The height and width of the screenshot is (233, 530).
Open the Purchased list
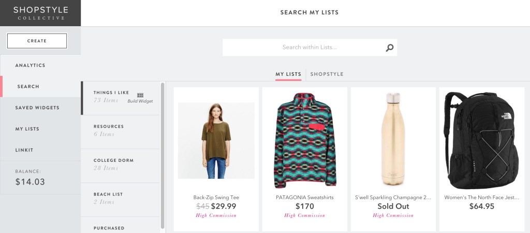coord(120,226)
